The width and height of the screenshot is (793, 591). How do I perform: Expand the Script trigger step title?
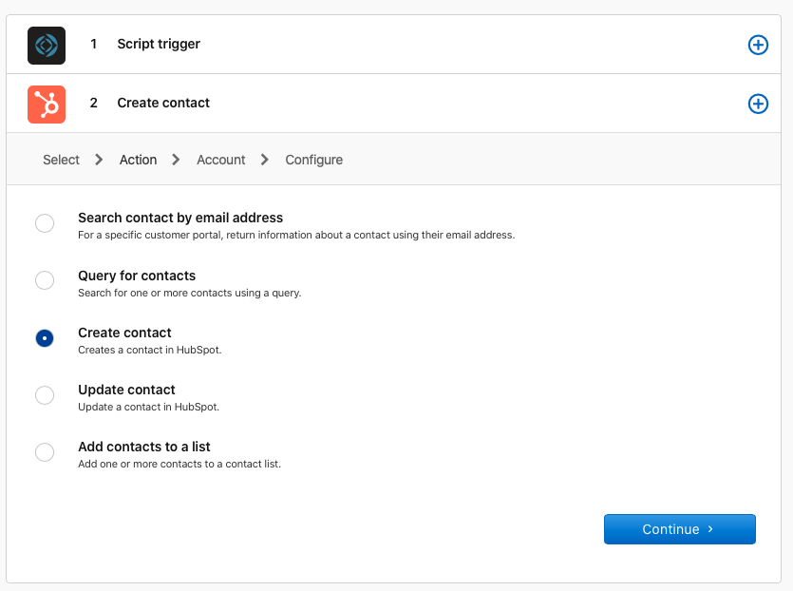coord(159,44)
